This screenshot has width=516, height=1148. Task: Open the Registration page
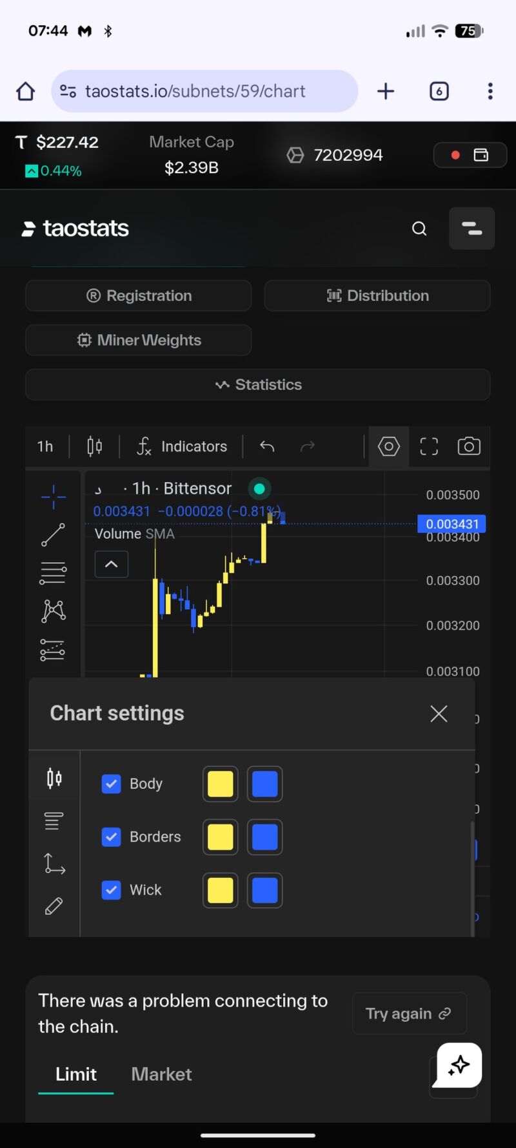139,296
